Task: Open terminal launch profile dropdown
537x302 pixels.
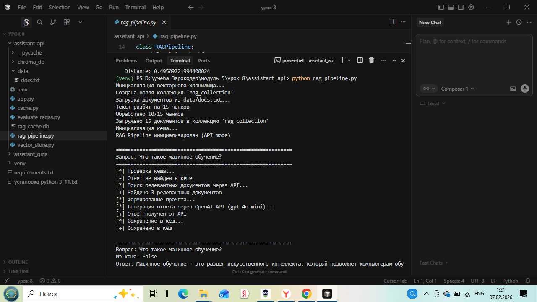Action: (349, 60)
